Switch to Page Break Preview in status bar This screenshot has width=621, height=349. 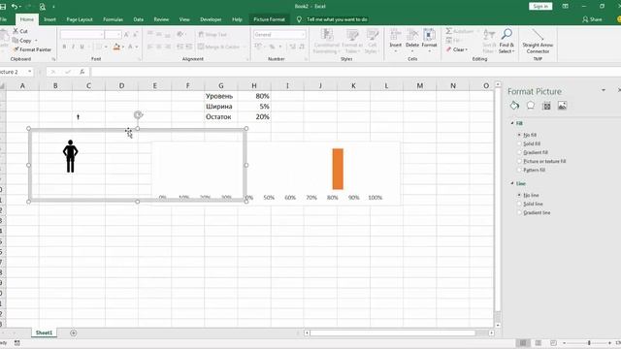pyautogui.click(x=553, y=342)
